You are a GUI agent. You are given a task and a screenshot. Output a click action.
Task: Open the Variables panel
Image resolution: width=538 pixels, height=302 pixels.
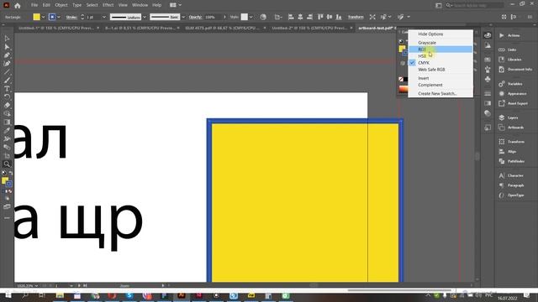click(x=510, y=84)
